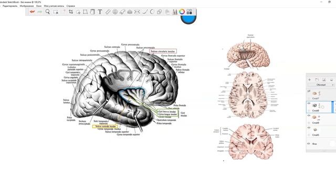Open the Обычный blend mode dropdown
The width and height of the screenshot is (336, 189).
321,85
